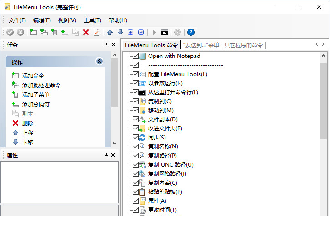The image size is (330, 225).
Task: Click the Move Up arrow toolbar icon
Action: coord(110,32)
